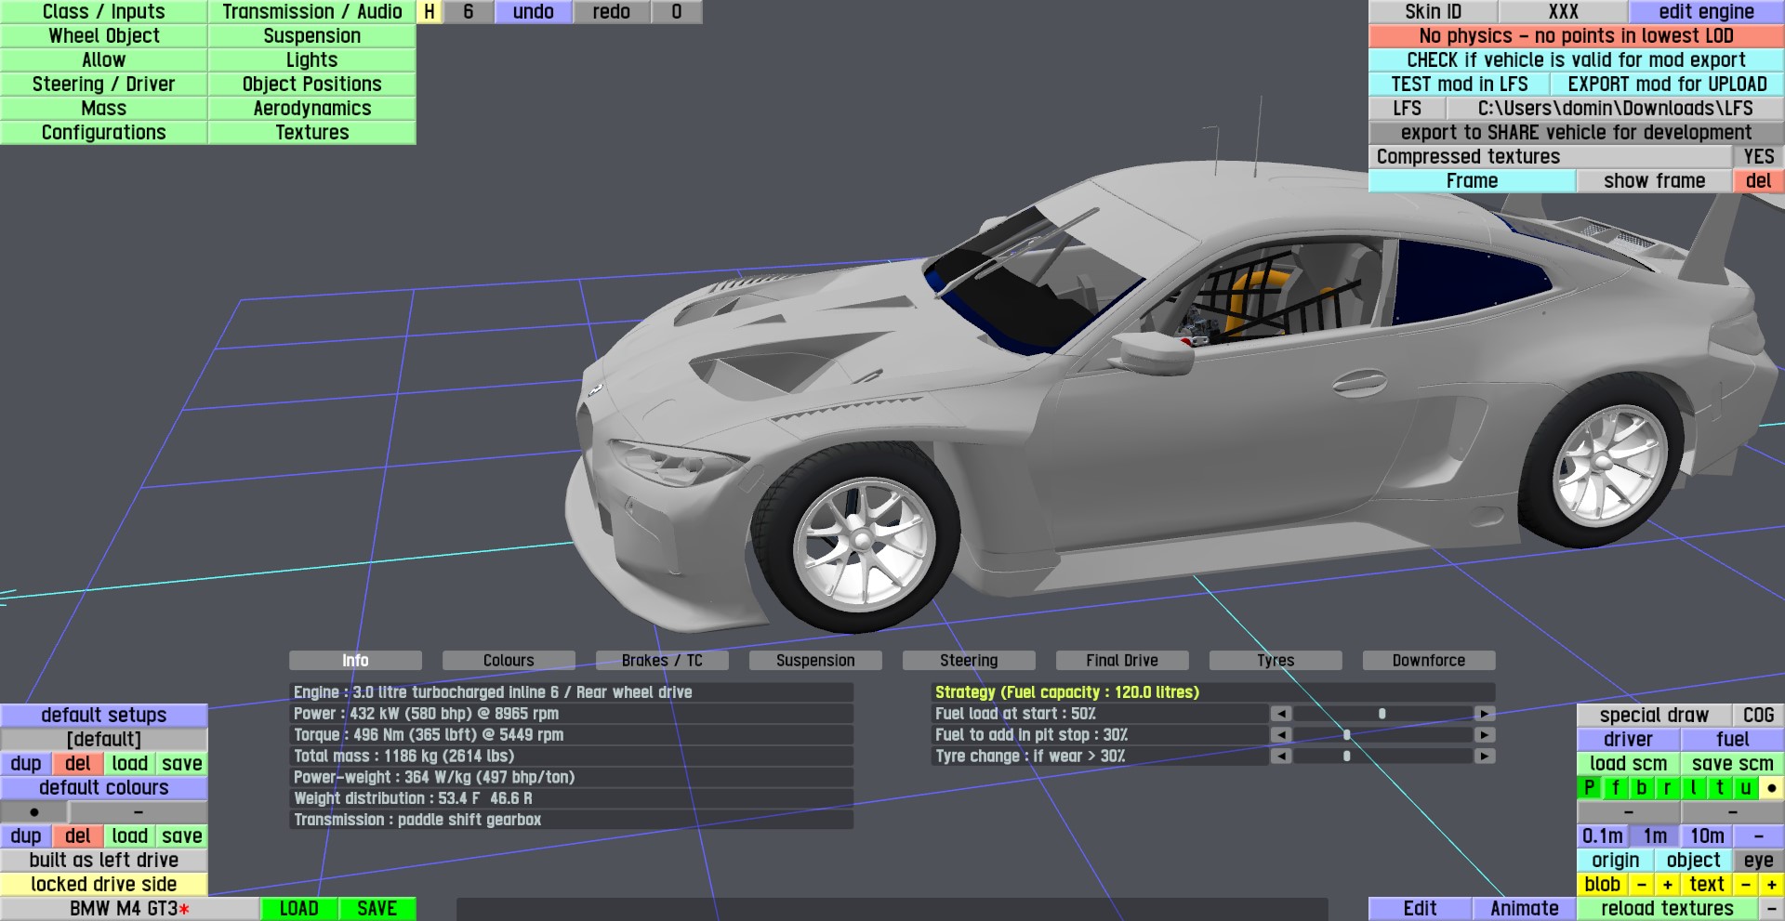Click the undo button
The width and height of the screenshot is (1785, 921).
[534, 12]
